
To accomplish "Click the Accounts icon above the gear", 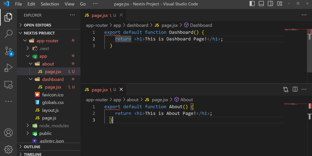I will (x=8, y=133).
